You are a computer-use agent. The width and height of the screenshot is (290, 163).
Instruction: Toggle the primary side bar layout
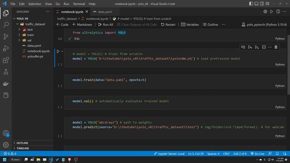click(x=251, y=4)
